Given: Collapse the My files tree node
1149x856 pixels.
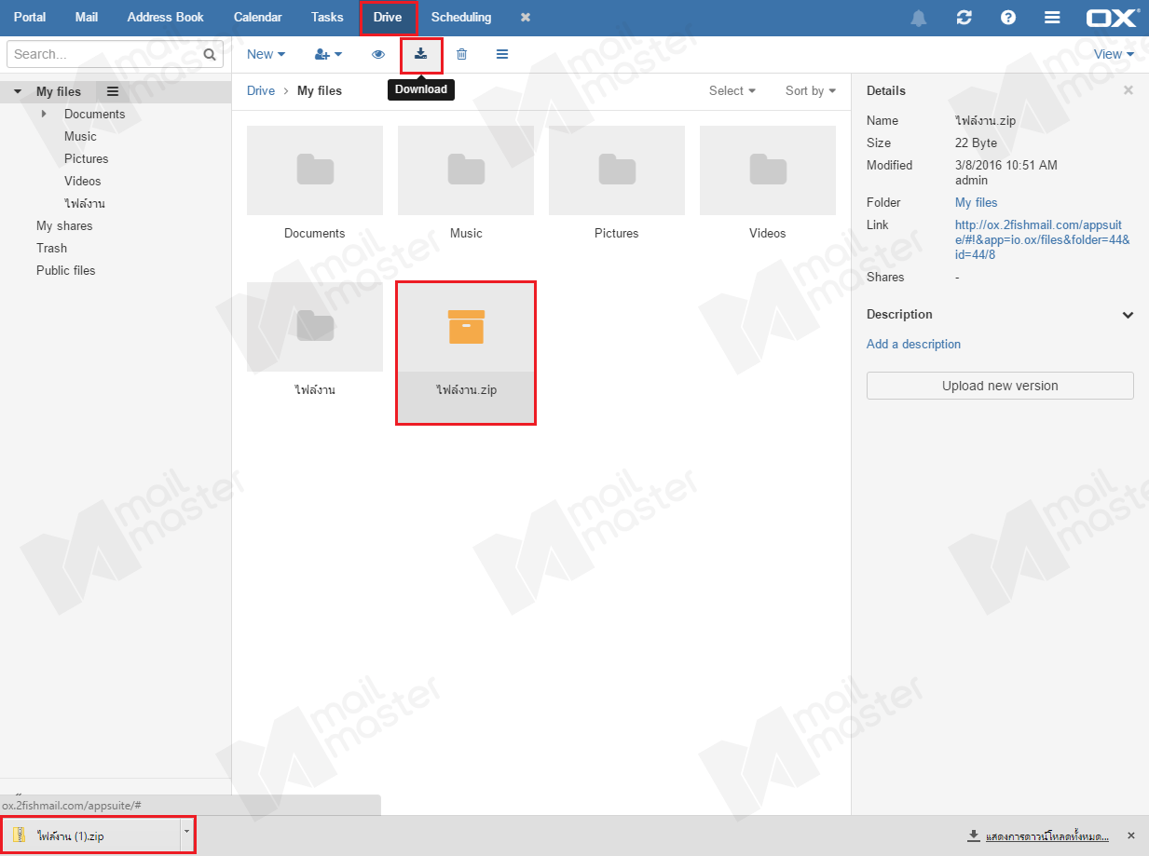Looking at the screenshot, I should (18, 91).
